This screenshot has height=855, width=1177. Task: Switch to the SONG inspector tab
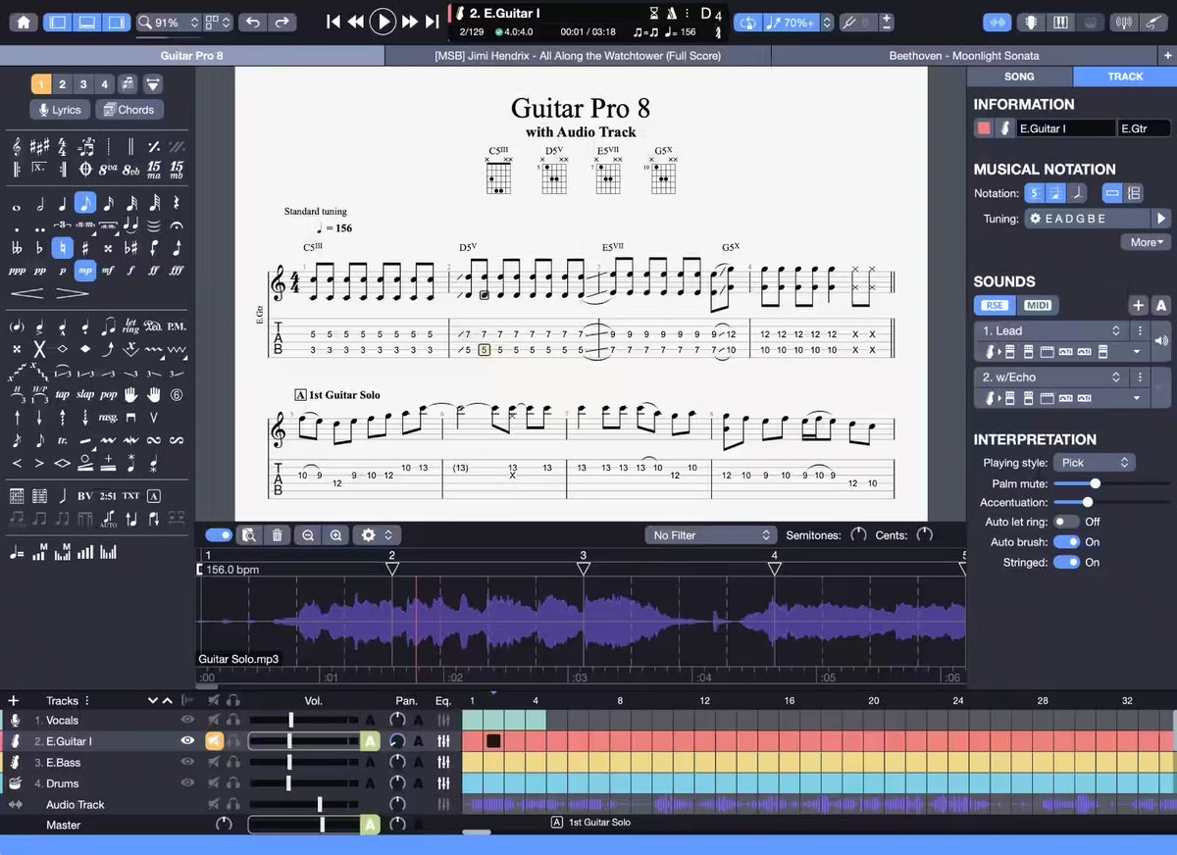pyautogui.click(x=1019, y=76)
